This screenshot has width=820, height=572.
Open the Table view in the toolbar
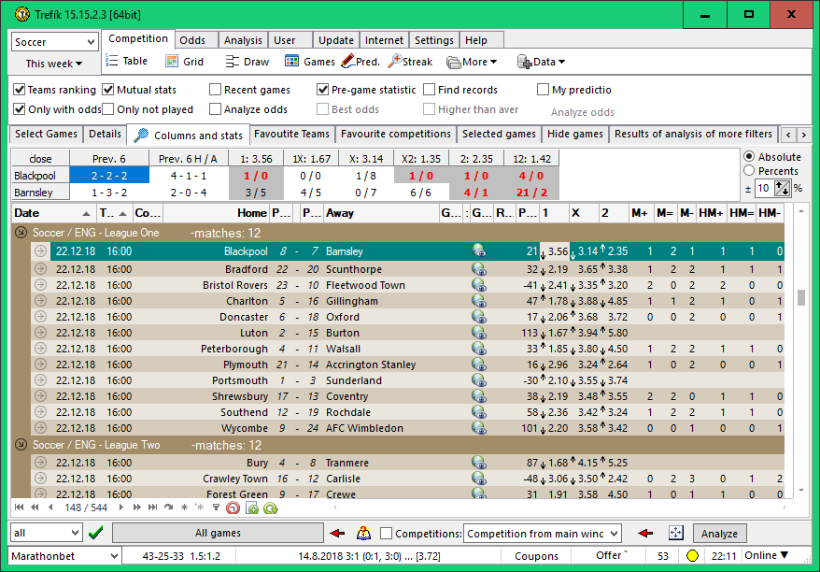coord(125,62)
